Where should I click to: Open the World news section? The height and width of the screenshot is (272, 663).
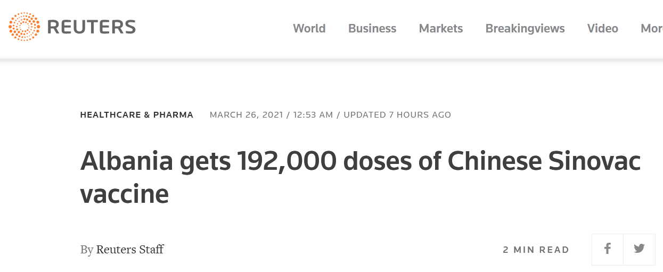309,28
